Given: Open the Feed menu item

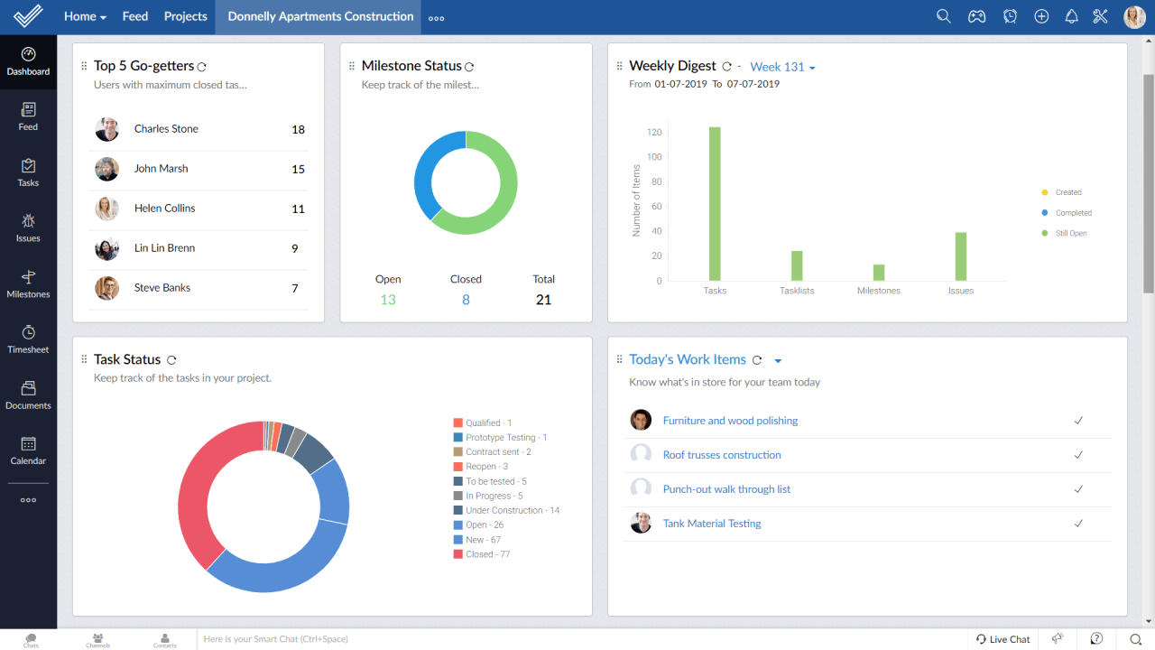Looking at the screenshot, I should click(134, 15).
